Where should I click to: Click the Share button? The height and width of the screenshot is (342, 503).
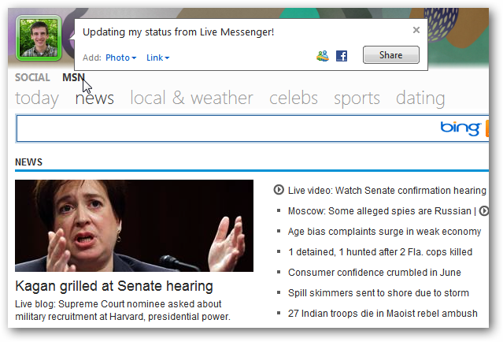point(390,55)
